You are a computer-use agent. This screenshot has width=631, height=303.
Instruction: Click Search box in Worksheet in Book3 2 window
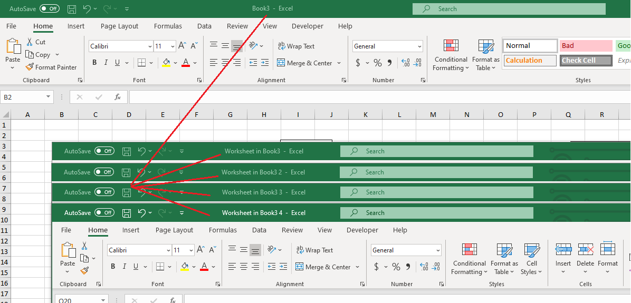436,172
